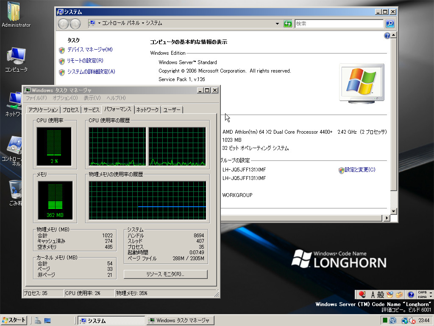
Task: Click the network tray icon with globe
Action: 404,320
